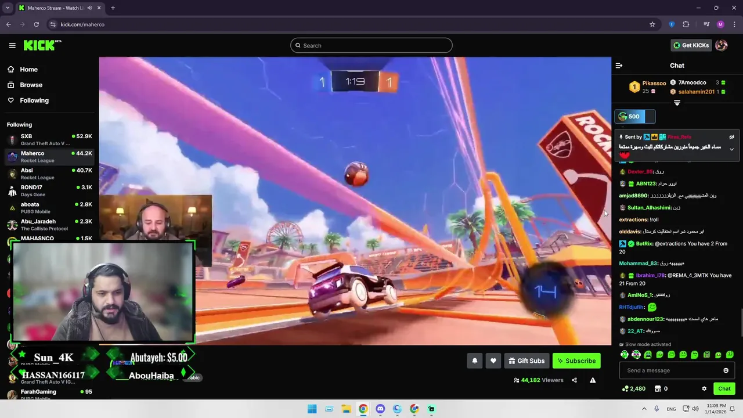The height and width of the screenshot is (418, 743).
Task: Click username Sultan_Alhashimi in chat
Action: tap(649, 208)
